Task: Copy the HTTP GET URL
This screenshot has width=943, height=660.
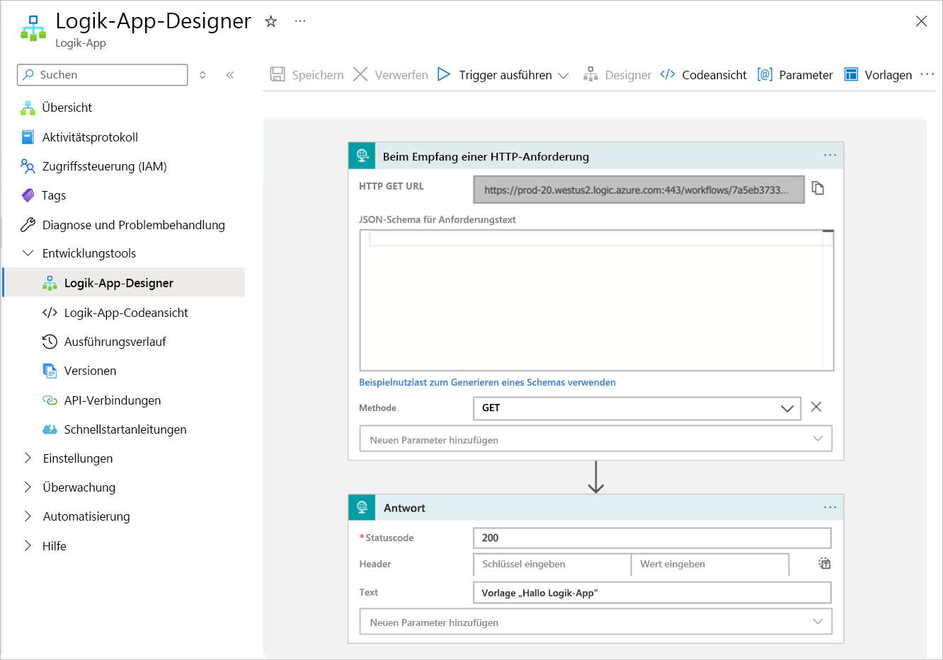Action: pos(818,188)
